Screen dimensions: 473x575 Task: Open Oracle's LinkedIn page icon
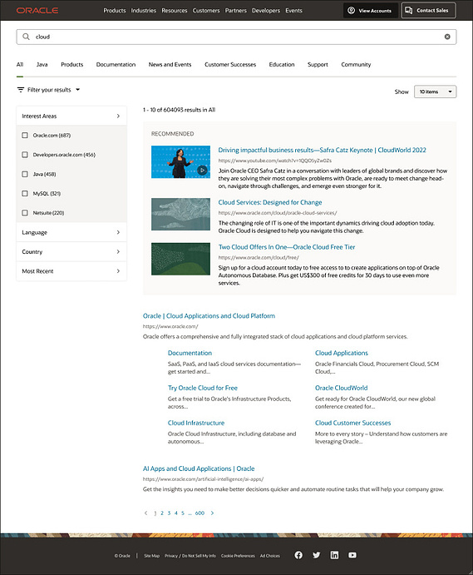point(334,555)
